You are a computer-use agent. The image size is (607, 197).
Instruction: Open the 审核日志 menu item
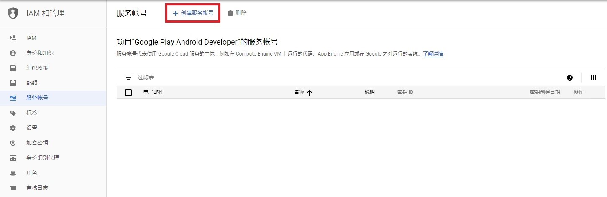[53, 188]
